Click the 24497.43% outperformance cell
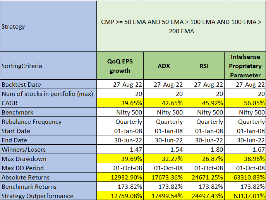This screenshot has width=266, height=200. coord(204,196)
